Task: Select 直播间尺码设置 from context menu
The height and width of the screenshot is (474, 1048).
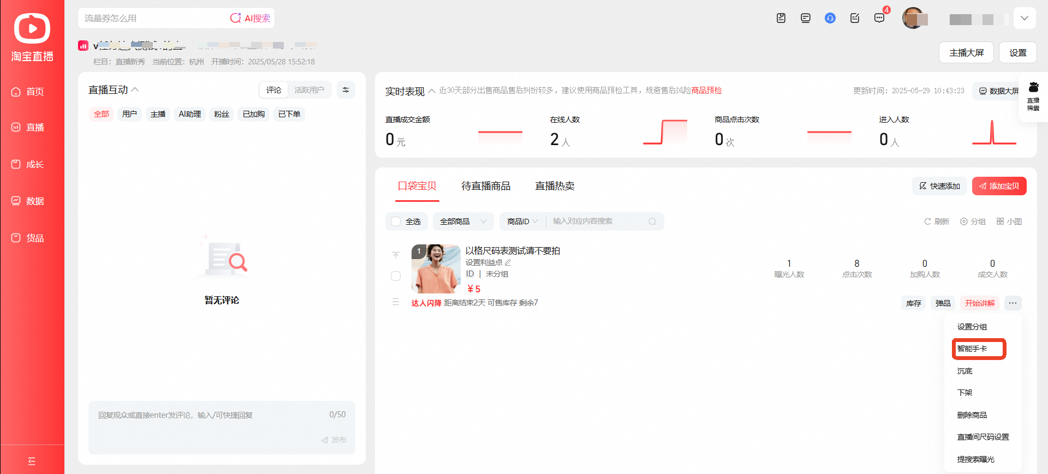Action: point(983,437)
